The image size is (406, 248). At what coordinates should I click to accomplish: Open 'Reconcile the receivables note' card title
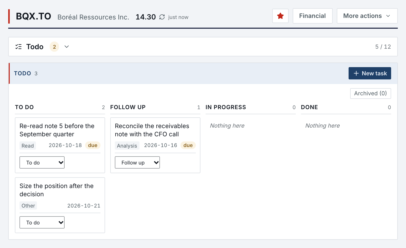coord(152,130)
